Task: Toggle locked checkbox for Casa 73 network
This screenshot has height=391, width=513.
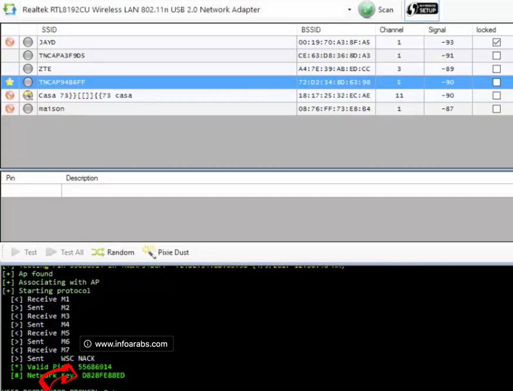Action: coord(497,95)
